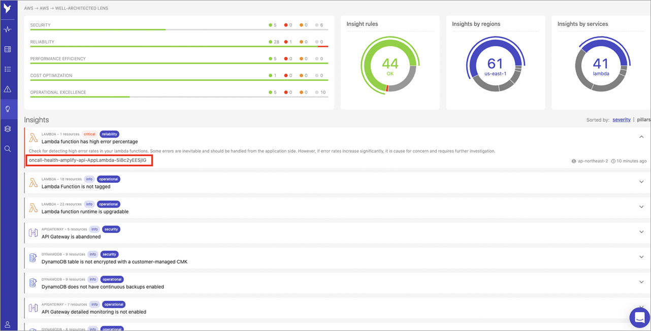Select the activity monitor icon in sidebar

click(8, 29)
